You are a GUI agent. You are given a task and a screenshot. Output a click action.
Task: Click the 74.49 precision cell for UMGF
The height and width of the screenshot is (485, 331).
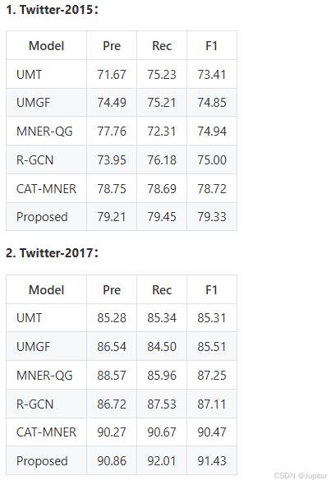[x=112, y=103]
